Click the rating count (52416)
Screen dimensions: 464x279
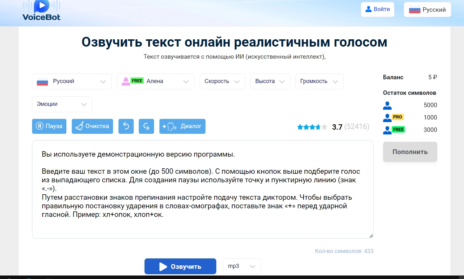point(357,127)
